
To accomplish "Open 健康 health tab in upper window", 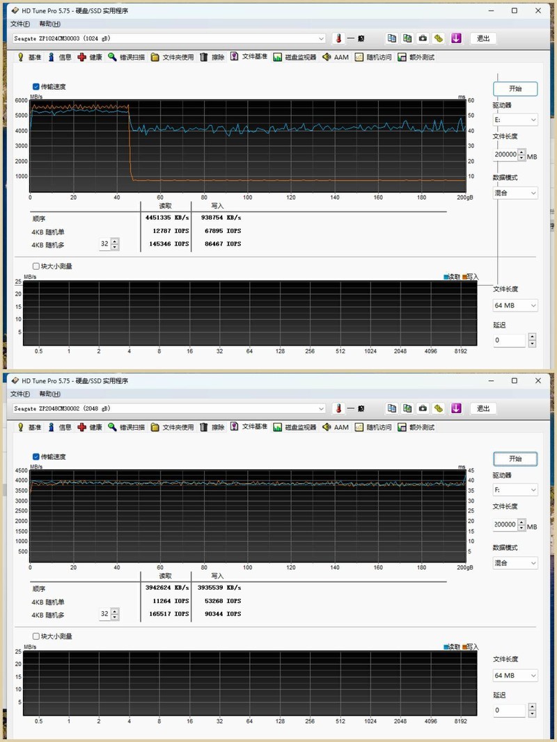I will coord(90,57).
